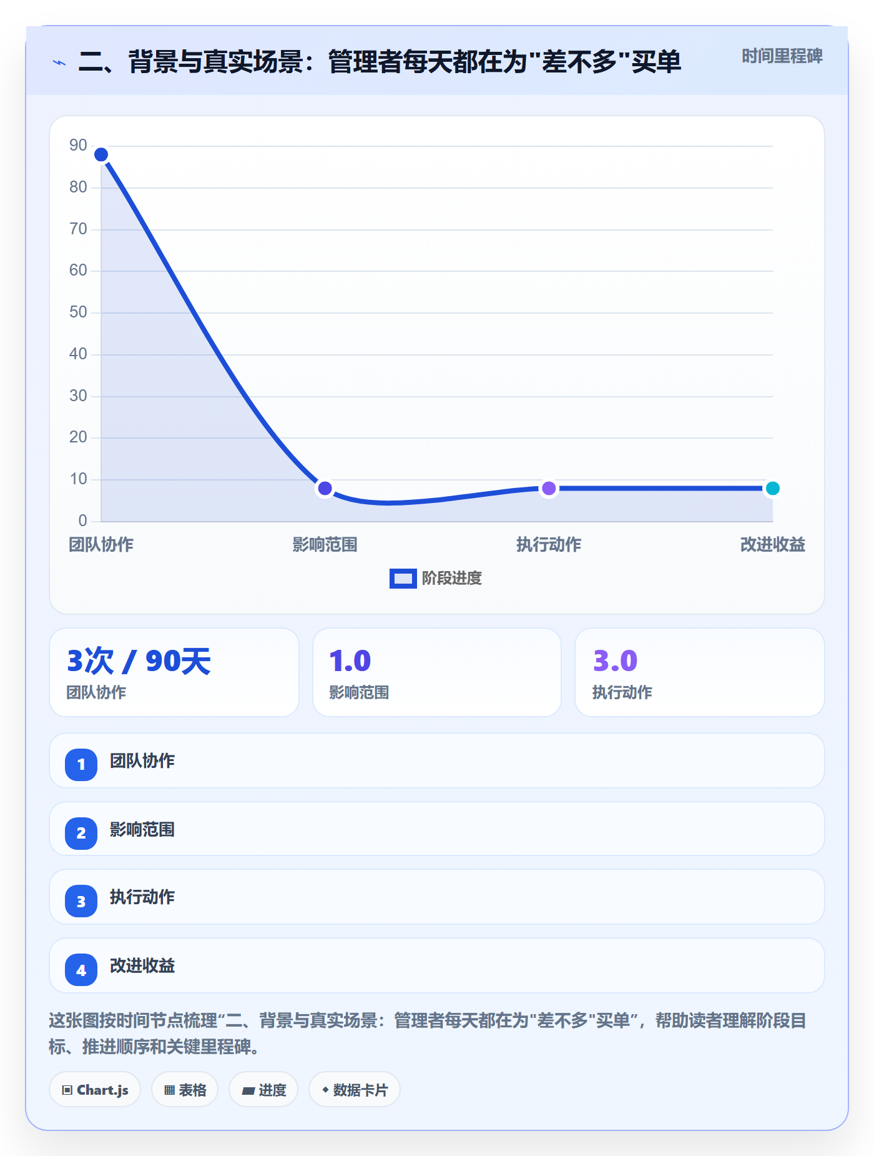Click the 影响范围 x-axis label

point(325,545)
